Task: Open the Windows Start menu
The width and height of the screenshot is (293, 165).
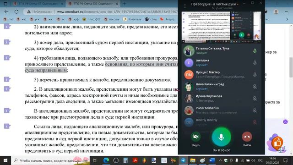Action: pyautogui.click(x=5, y=160)
